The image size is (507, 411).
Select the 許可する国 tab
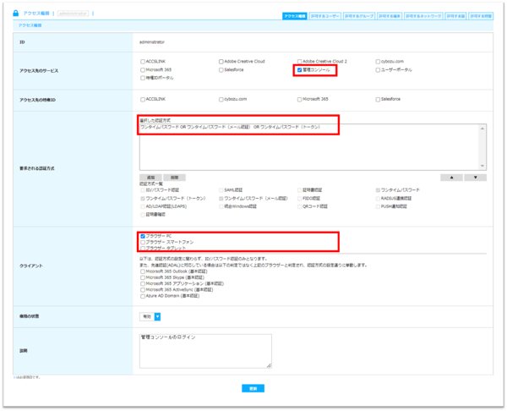tap(455, 16)
